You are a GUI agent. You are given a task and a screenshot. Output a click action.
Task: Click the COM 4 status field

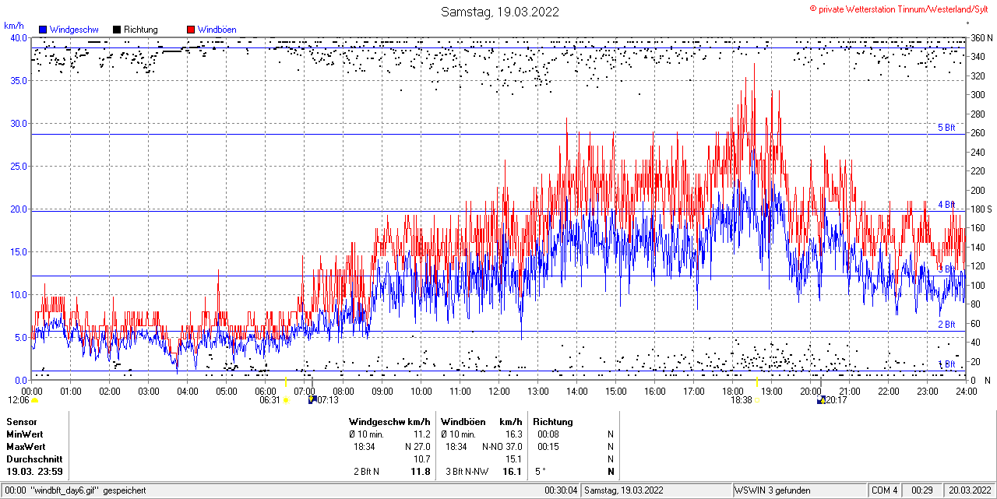885,490
